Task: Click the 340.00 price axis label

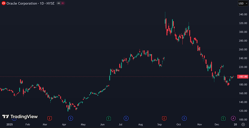Action: (243, 14)
